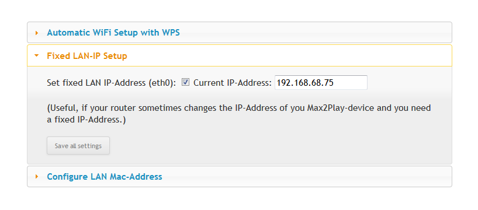
Task: Click the 'Set fixed LAN IP-Address (eth0):' label
Action: coord(112,83)
